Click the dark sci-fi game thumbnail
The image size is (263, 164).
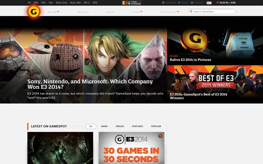coord(60,148)
